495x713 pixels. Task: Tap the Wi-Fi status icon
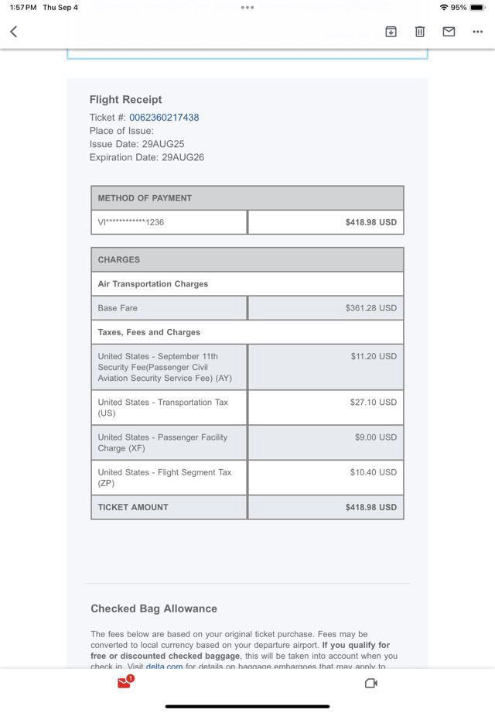coord(443,8)
